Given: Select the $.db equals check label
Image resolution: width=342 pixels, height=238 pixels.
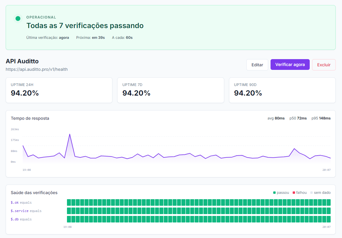Looking at the screenshot, I should pyautogui.click(x=21, y=219).
